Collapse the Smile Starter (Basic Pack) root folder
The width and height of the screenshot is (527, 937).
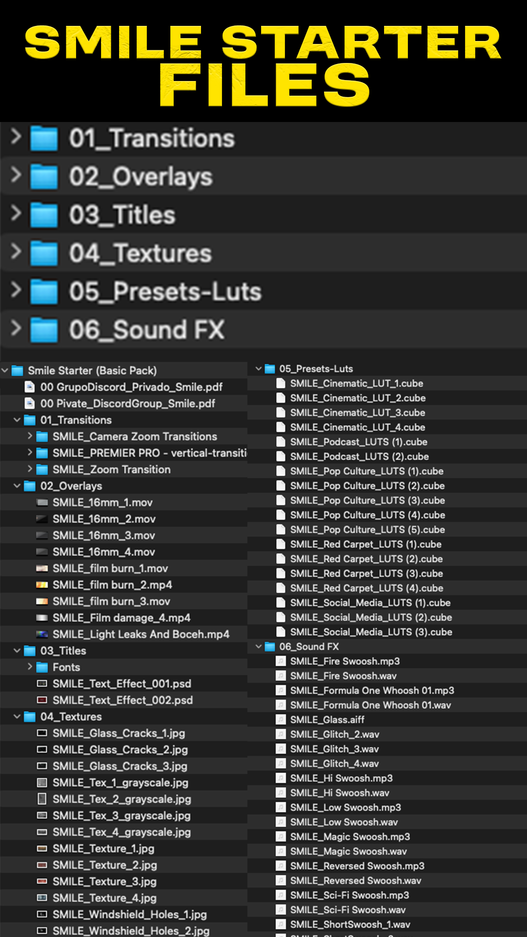click(x=5, y=370)
